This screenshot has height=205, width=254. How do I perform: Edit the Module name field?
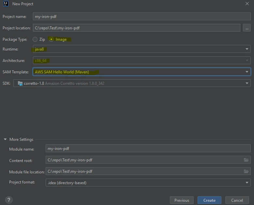pos(148,149)
